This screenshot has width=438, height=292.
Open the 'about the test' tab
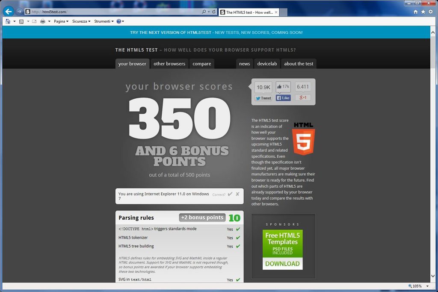[x=299, y=64]
